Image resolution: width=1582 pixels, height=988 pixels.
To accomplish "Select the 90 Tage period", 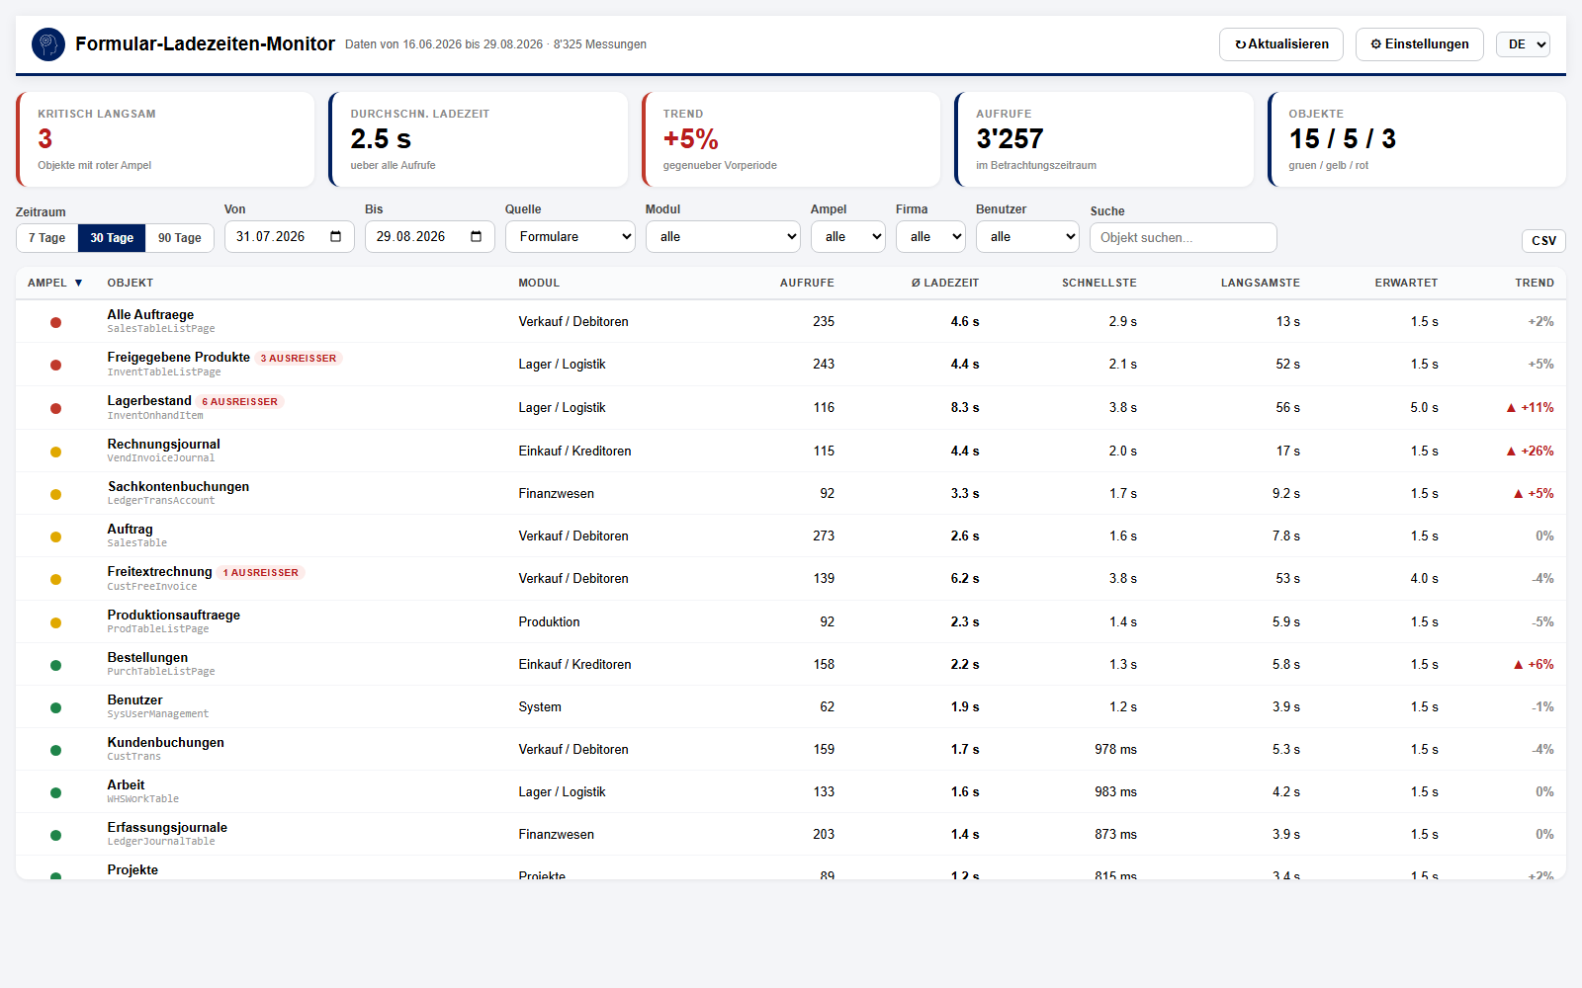I will pyautogui.click(x=180, y=238).
